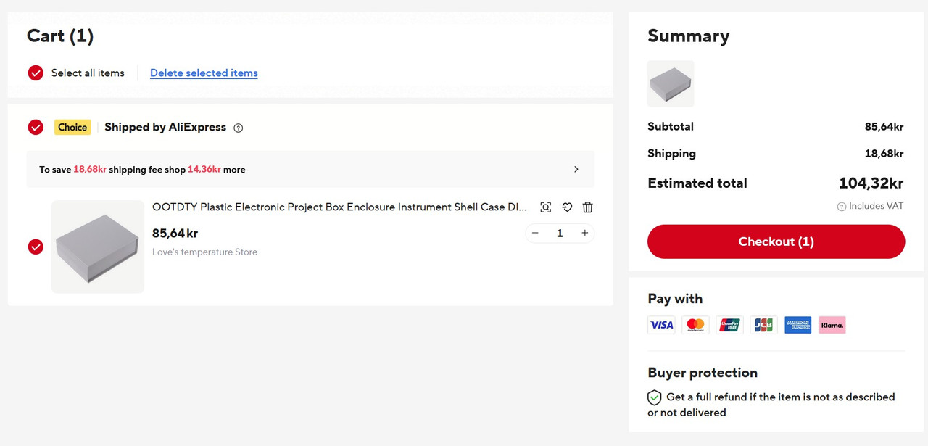928x446 pixels.
Task: Click the Visa payment icon
Action: click(x=661, y=325)
